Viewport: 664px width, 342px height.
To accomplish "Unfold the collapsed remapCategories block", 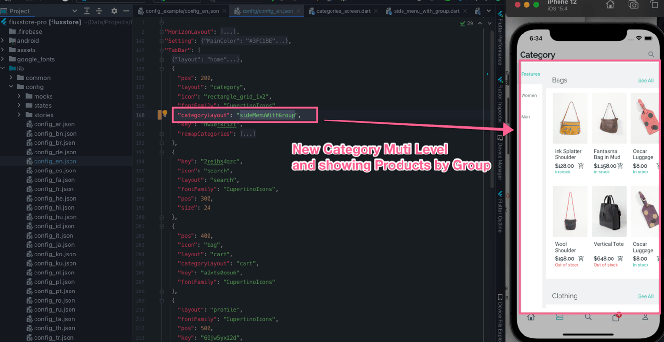I will [x=248, y=134].
